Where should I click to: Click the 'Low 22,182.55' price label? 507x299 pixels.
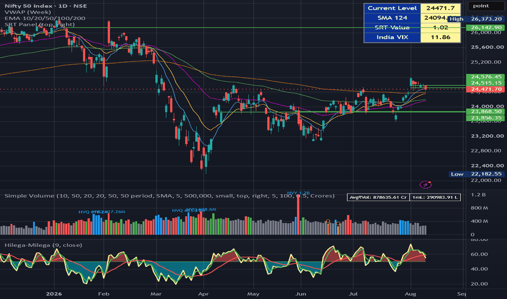pos(477,174)
